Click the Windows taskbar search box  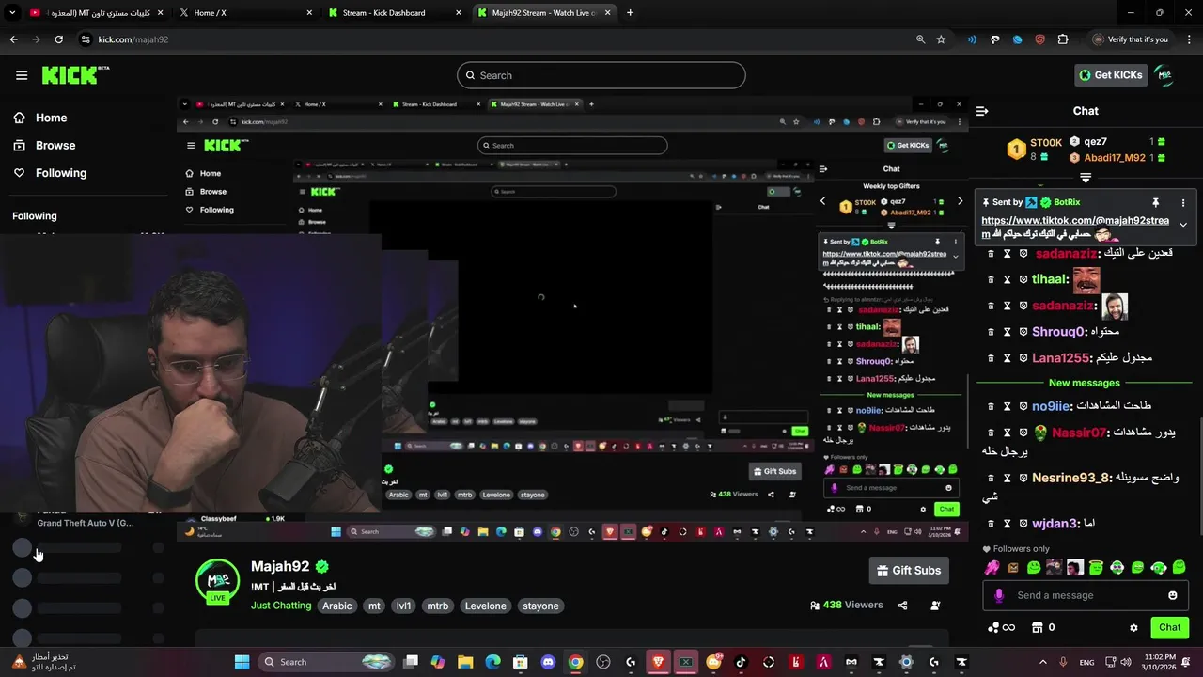(325, 662)
